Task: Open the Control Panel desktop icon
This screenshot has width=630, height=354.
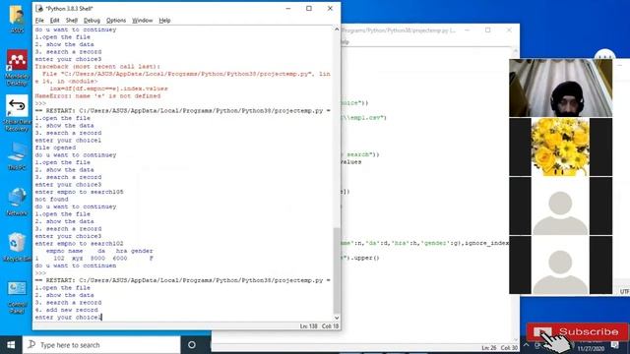Action: click(x=17, y=297)
